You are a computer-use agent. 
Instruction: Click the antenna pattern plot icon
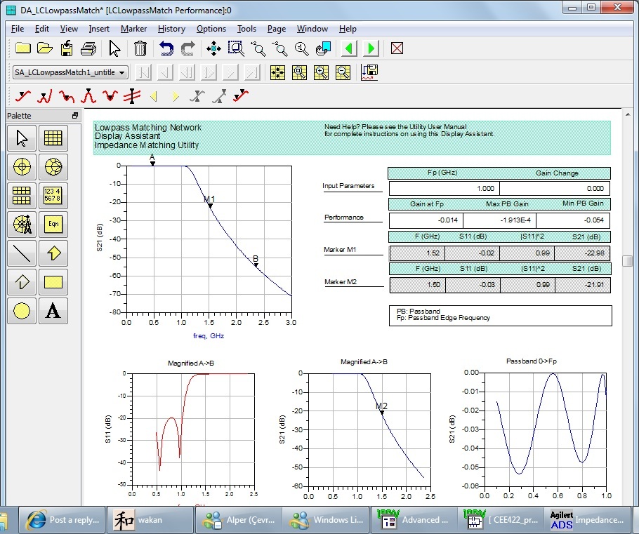tap(22, 225)
